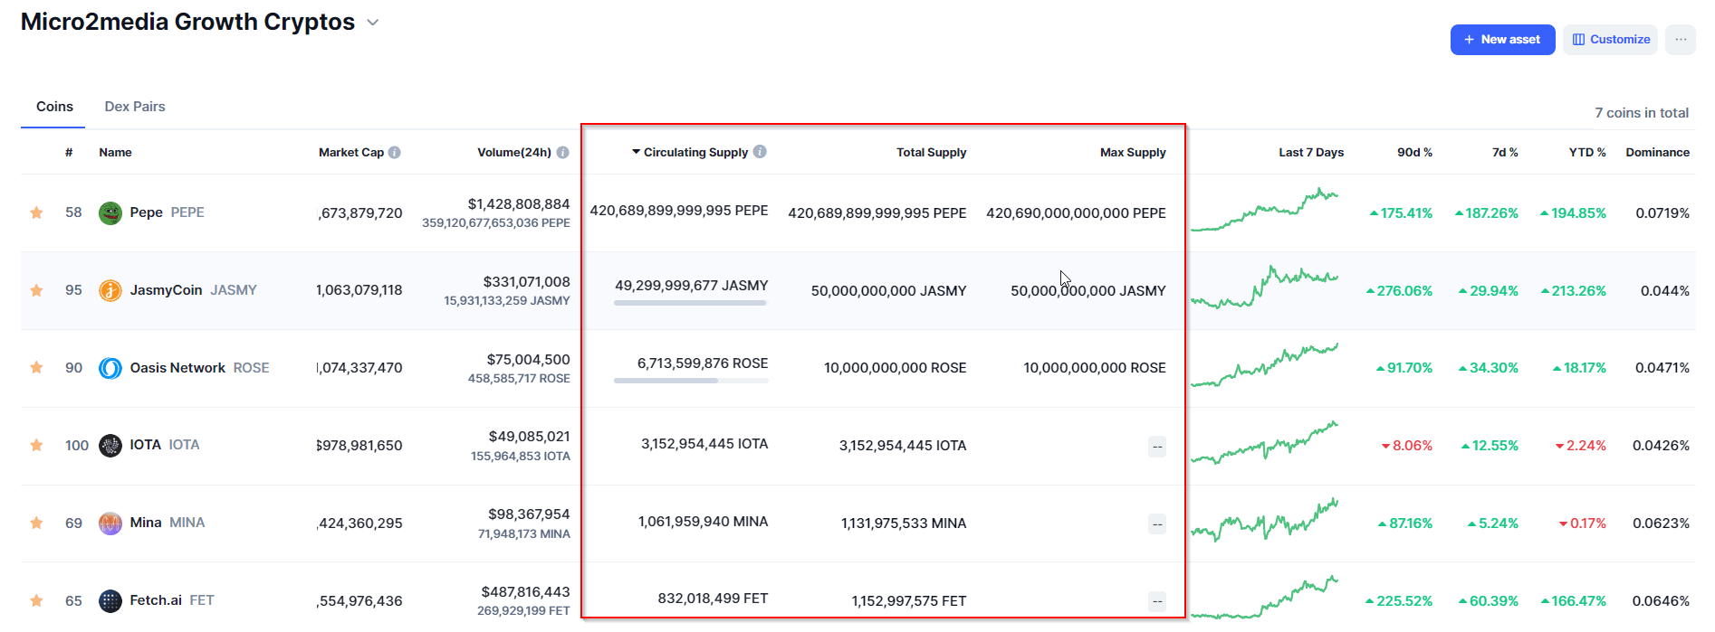The image size is (1715, 632).
Task: Click the 7 coins in total label
Action: point(1642,113)
